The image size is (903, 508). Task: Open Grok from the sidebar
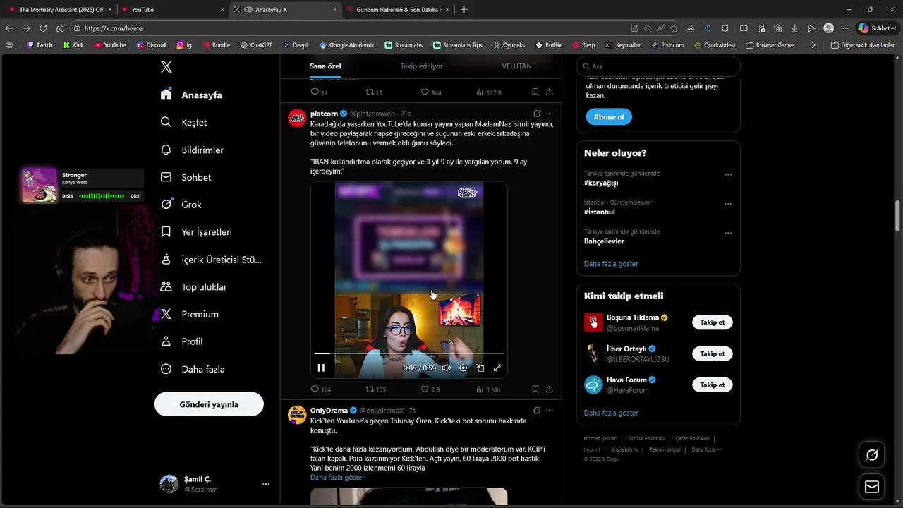(181, 205)
